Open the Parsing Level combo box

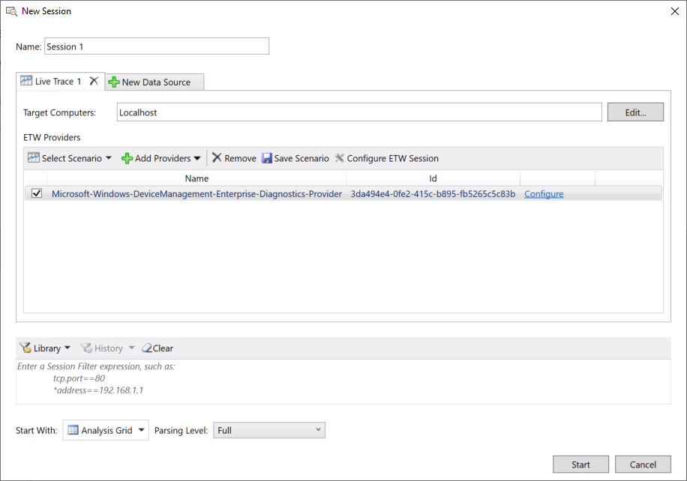pos(269,430)
